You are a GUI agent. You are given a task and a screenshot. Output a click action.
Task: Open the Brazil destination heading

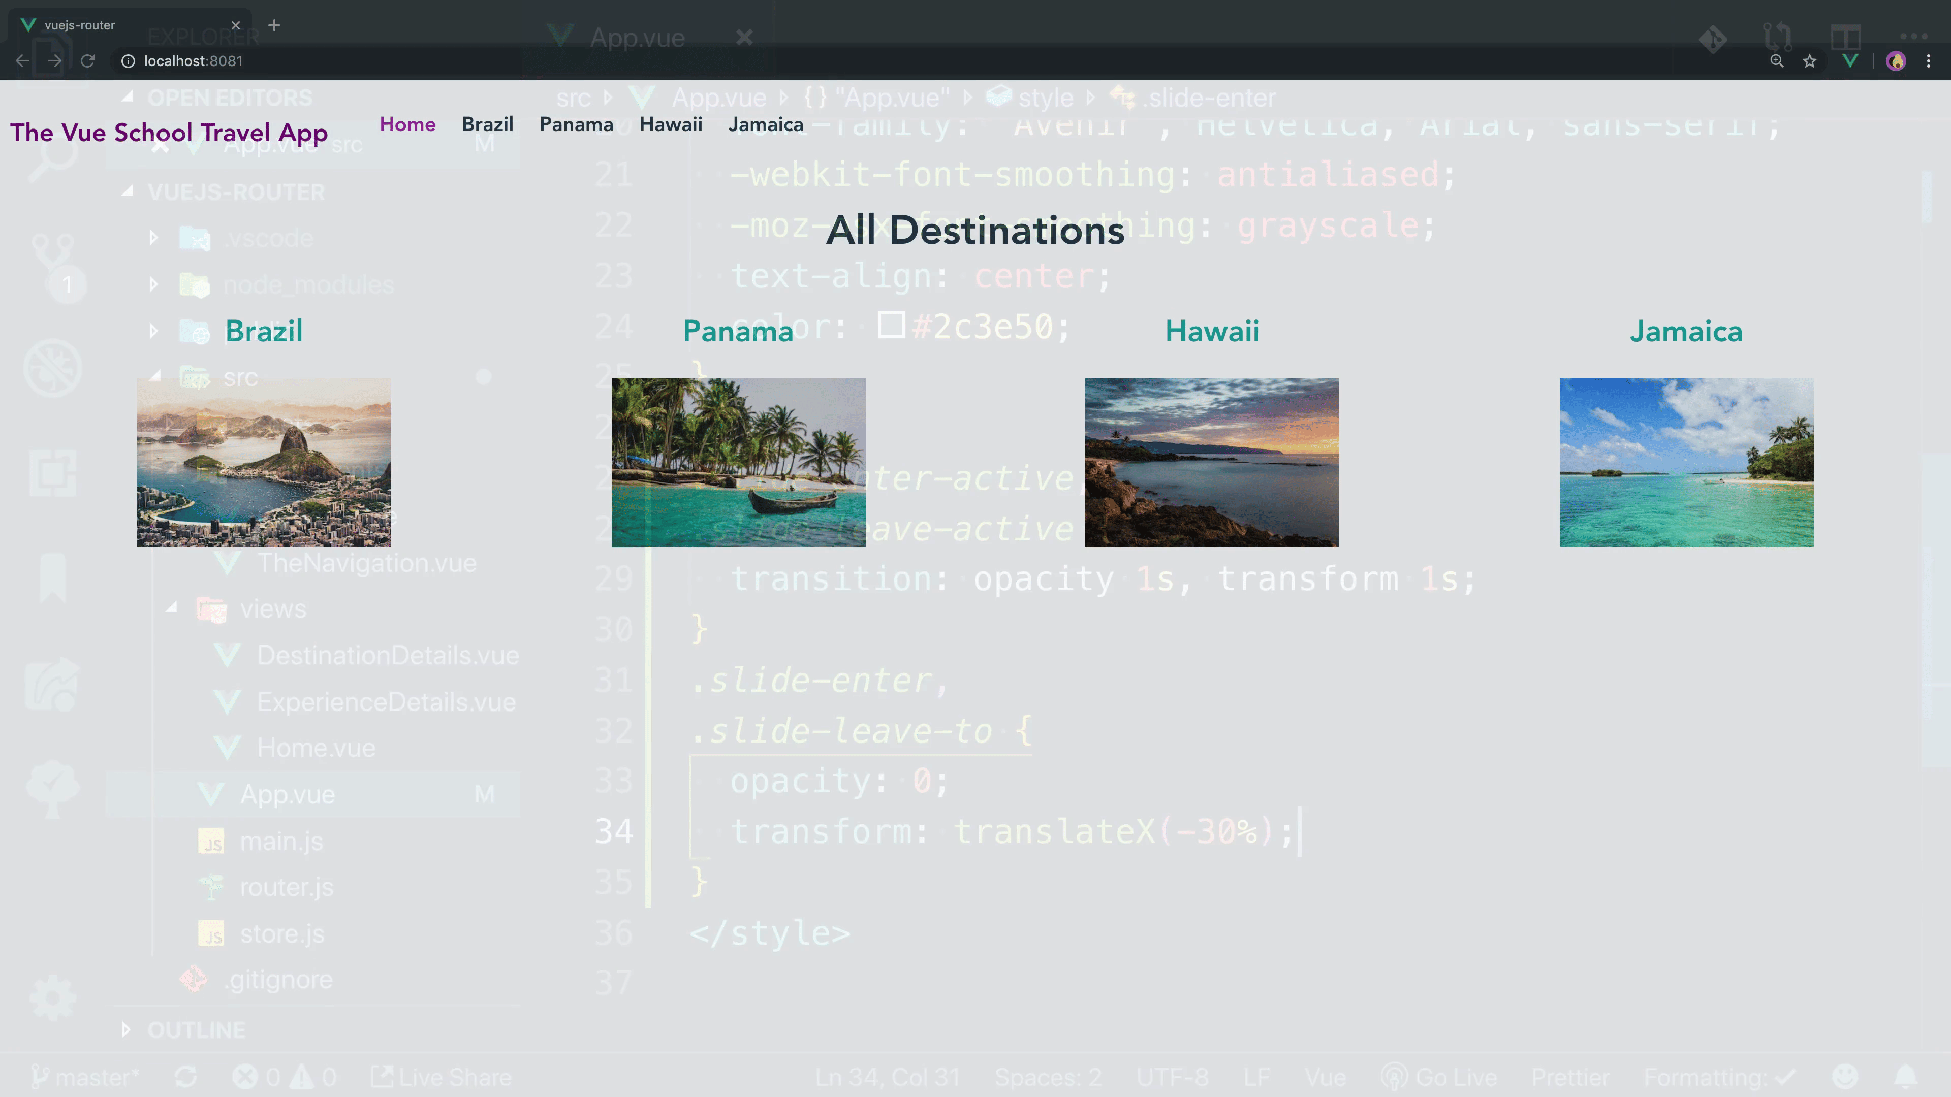point(264,331)
